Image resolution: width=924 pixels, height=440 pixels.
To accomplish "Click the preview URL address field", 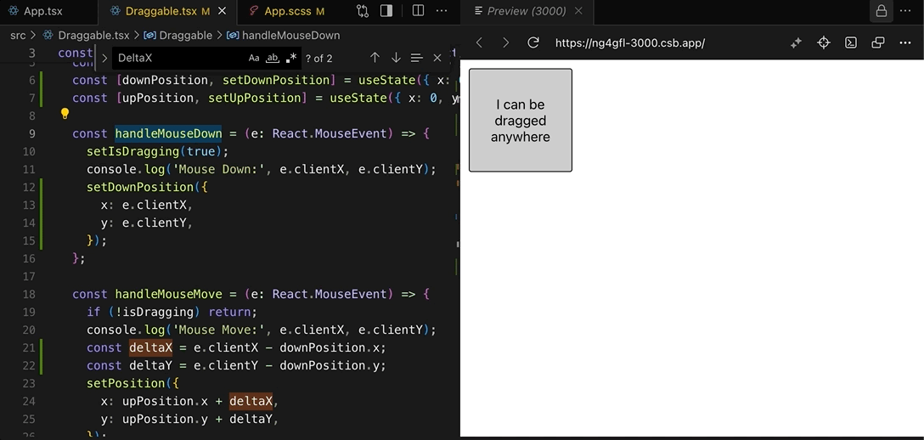I will click(x=629, y=42).
